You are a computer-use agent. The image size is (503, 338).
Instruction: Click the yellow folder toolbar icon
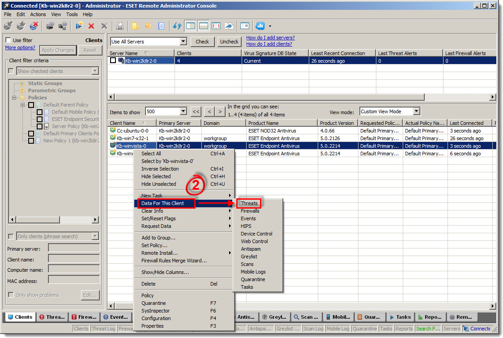click(x=136, y=26)
